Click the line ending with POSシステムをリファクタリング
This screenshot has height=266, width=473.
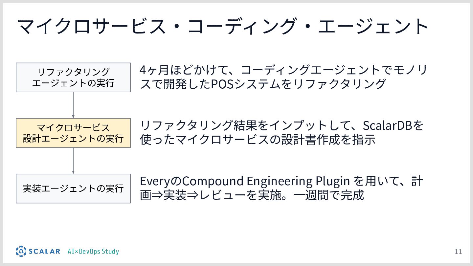[263, 84]
